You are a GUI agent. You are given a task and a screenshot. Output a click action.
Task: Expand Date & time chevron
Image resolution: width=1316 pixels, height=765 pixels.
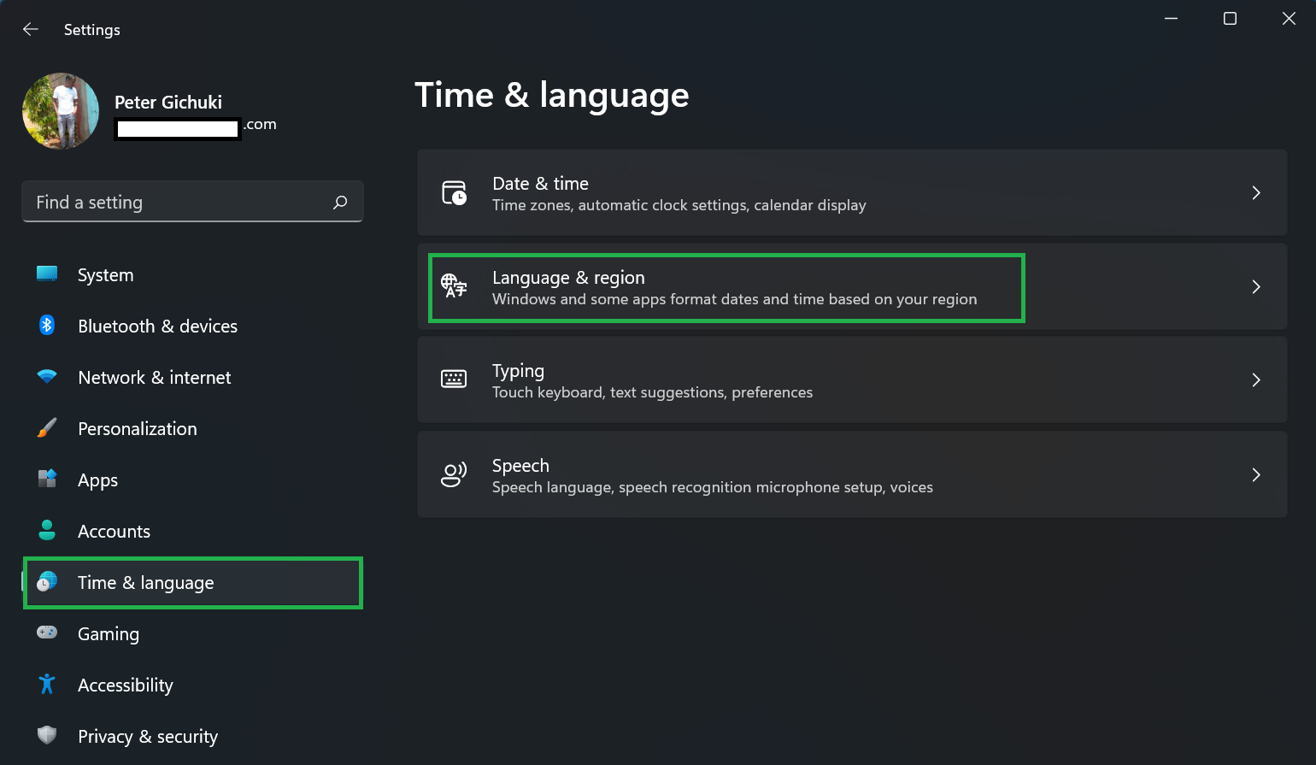click(1255, 193)
